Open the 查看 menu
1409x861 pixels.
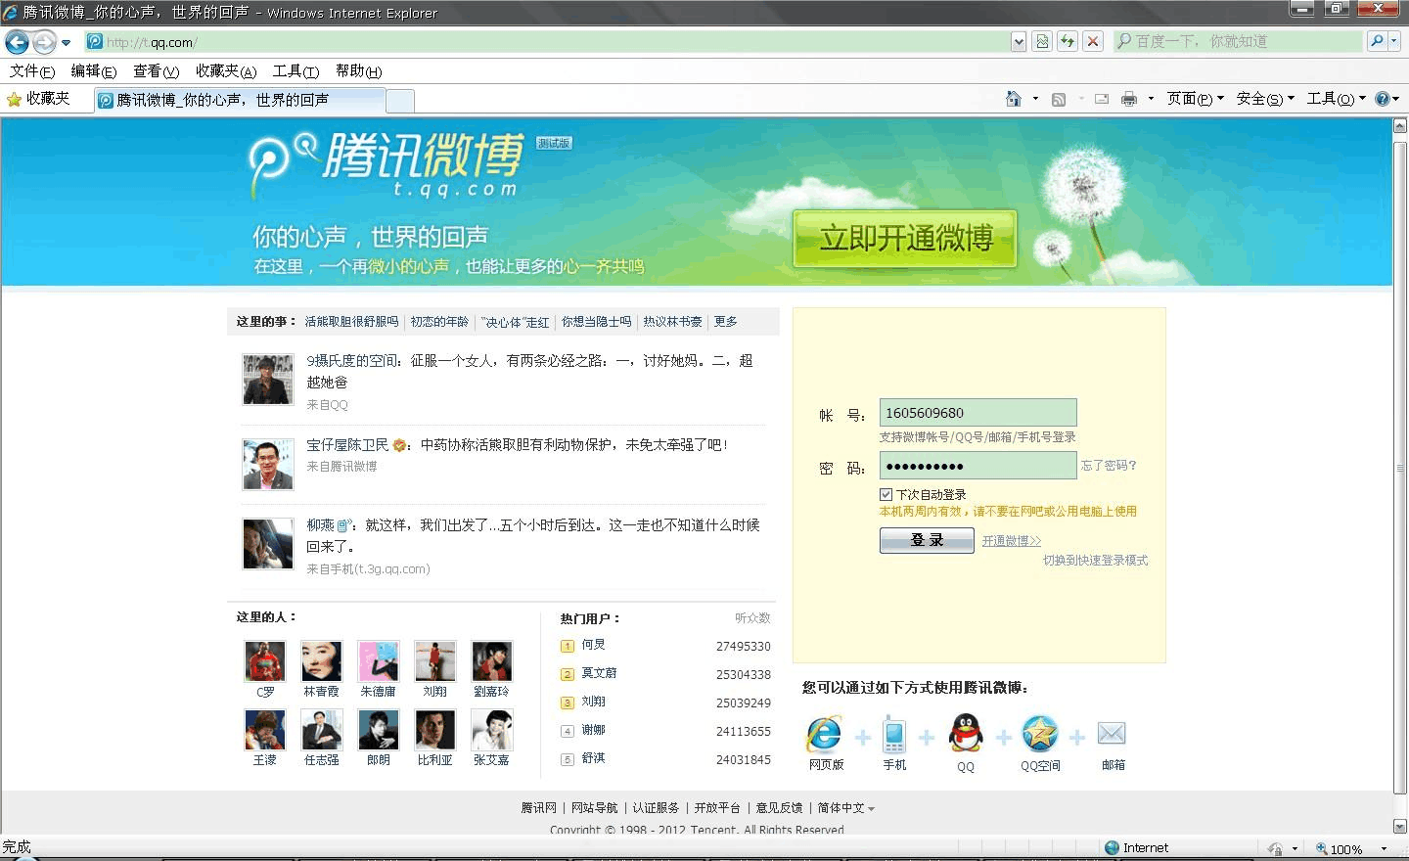click(157, 71)
